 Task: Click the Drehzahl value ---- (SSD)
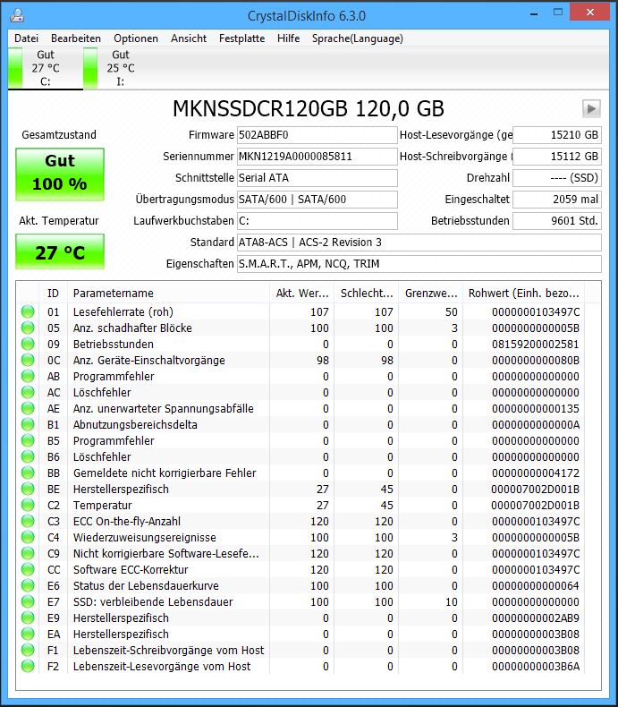557,178
